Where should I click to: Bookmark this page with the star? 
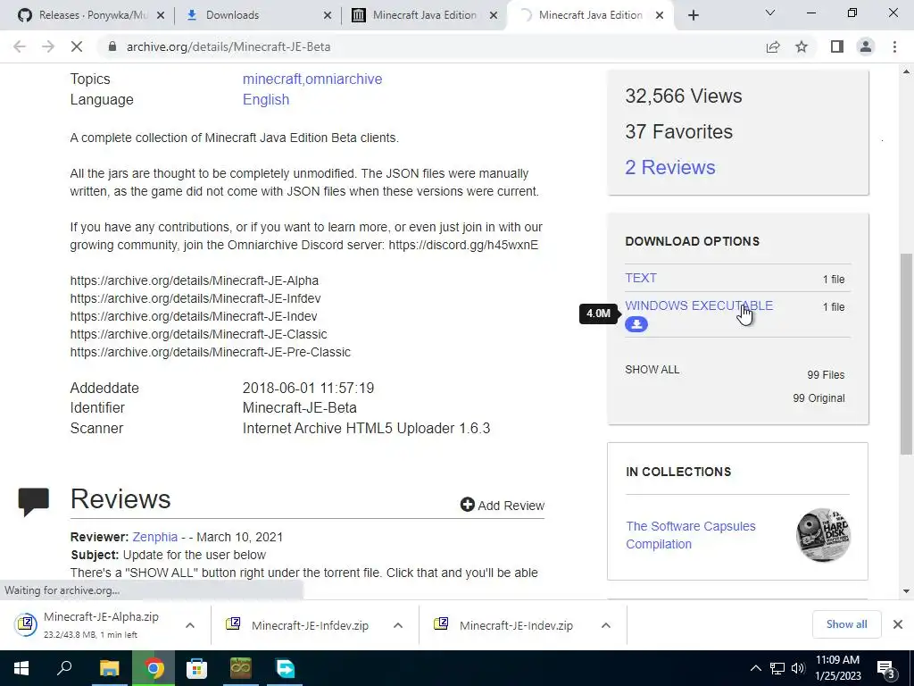click(x=802, y=46)
